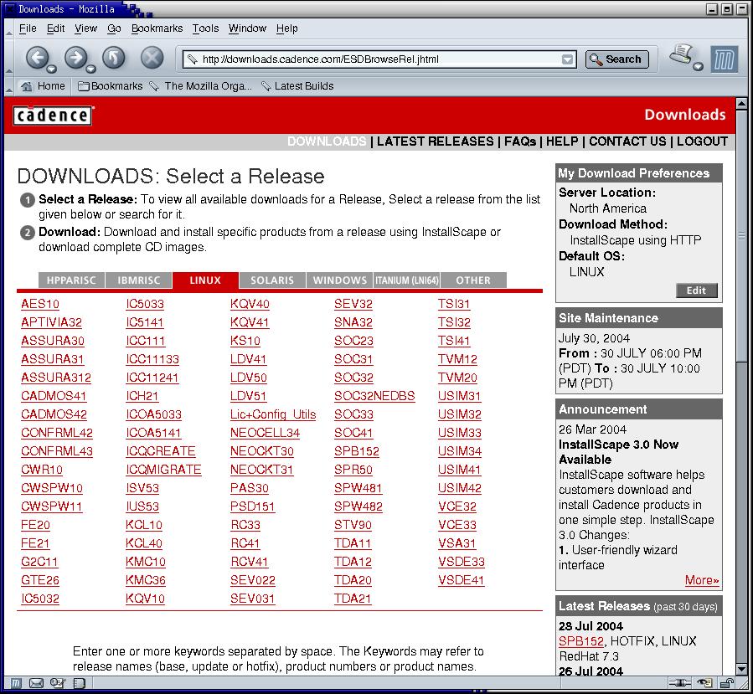Image resolution: width=753 pixels, height=694 pixels.
Task: Select the WINDOWS platform tab
Action: (x=340, y=280)
